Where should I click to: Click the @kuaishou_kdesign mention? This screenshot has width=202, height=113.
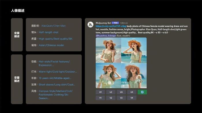pos(106,36)
